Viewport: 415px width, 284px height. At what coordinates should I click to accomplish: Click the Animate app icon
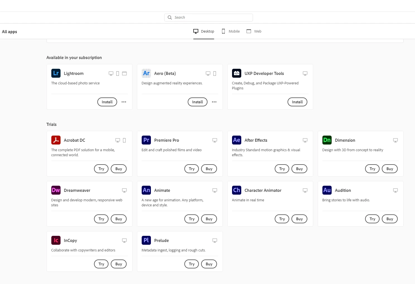(x=146, y=190)
